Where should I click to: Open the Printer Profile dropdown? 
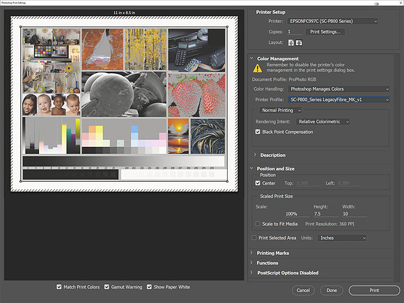[x=339, y=100]
